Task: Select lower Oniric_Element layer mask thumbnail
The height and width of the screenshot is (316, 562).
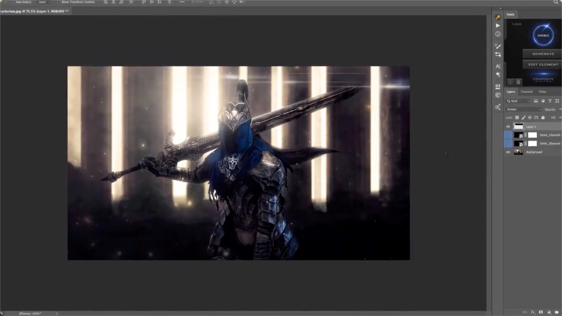Action: tap(532, 144)
